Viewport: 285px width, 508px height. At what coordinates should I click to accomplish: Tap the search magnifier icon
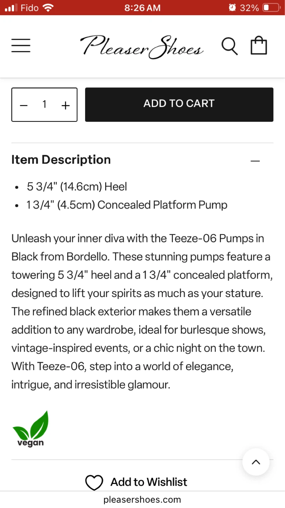pos(229,46)
